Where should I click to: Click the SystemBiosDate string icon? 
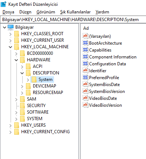(85, 84)
